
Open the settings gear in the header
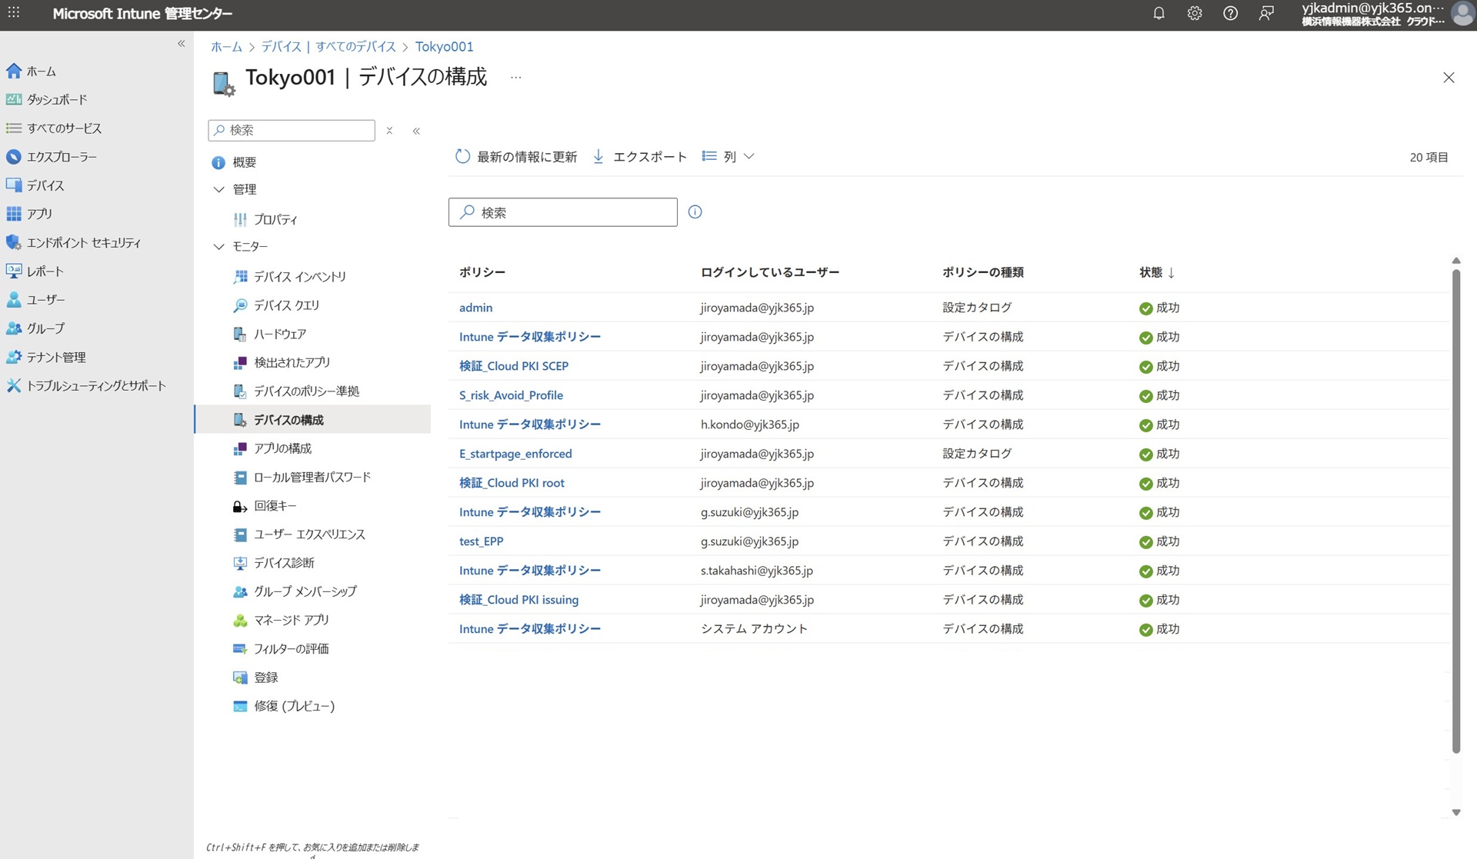tap(1194, 13)
